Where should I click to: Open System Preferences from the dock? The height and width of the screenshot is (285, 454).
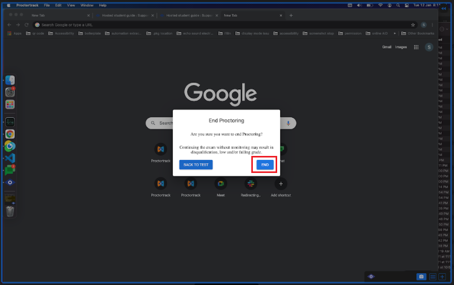pyautogui.click(x=10, y=92)
